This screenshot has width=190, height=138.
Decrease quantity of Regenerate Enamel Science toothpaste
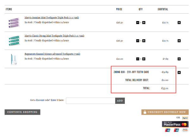click(138, 59)
